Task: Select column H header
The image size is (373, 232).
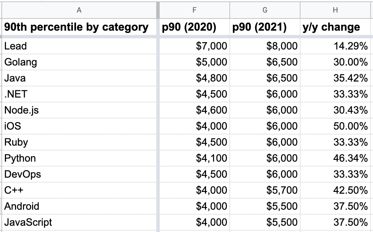Action: [335, 10]
